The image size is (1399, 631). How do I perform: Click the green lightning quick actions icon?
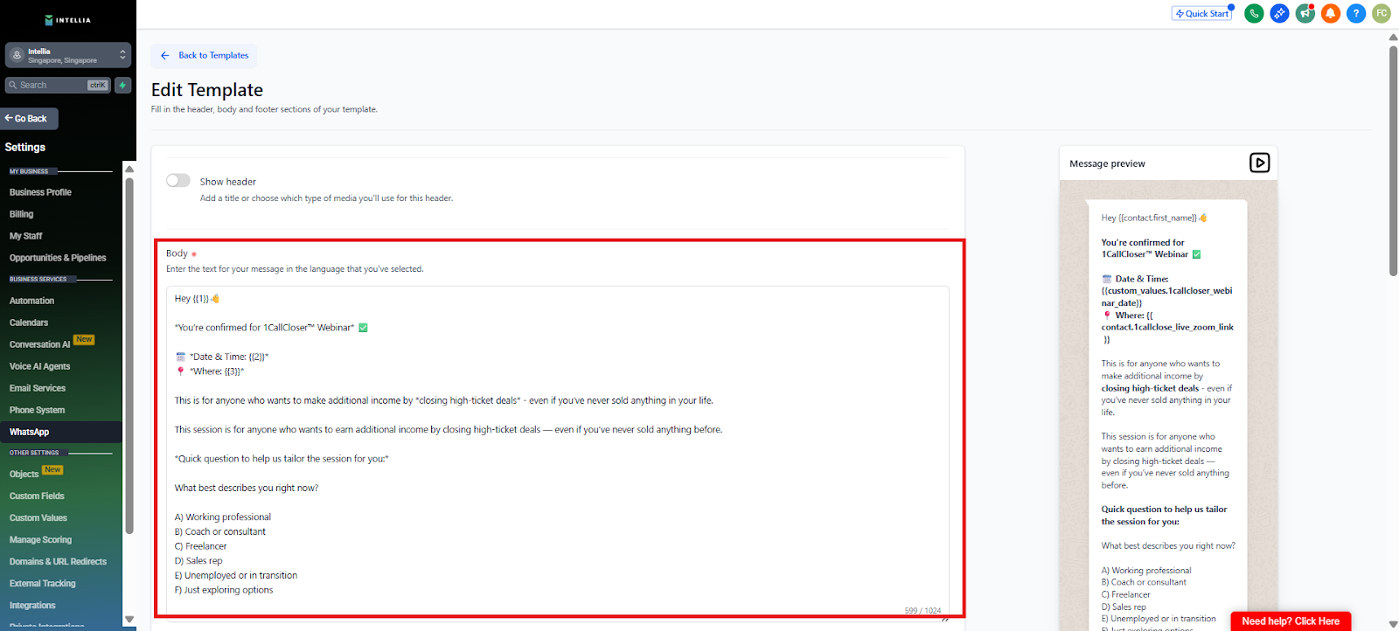[x=123, y=85]
